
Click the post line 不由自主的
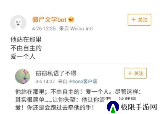[x=26, y=48]
